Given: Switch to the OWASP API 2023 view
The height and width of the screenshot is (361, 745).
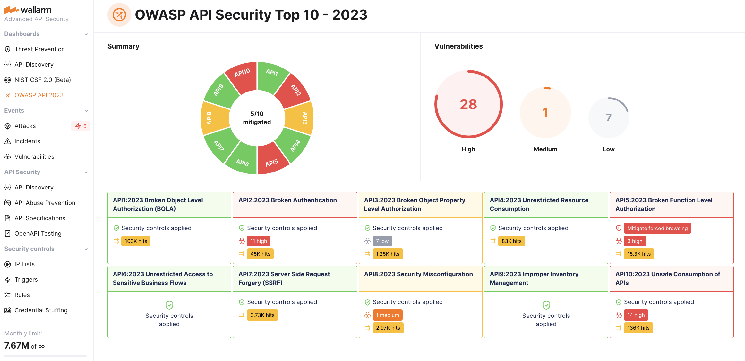Looking at the screenshot, I should tap(39, 95).
